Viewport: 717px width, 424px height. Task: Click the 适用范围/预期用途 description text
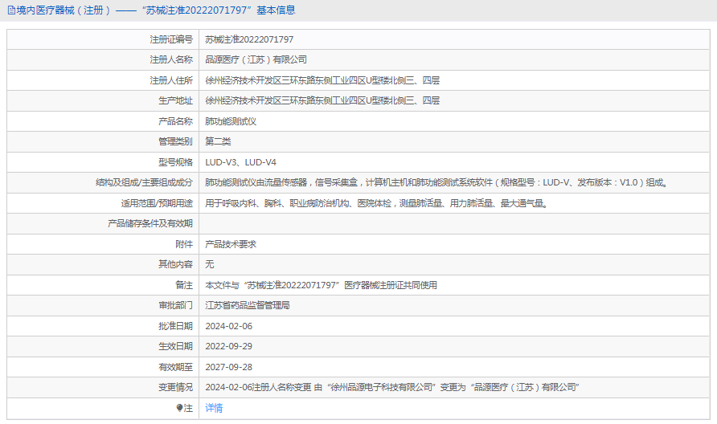click(x=377, y=203)
